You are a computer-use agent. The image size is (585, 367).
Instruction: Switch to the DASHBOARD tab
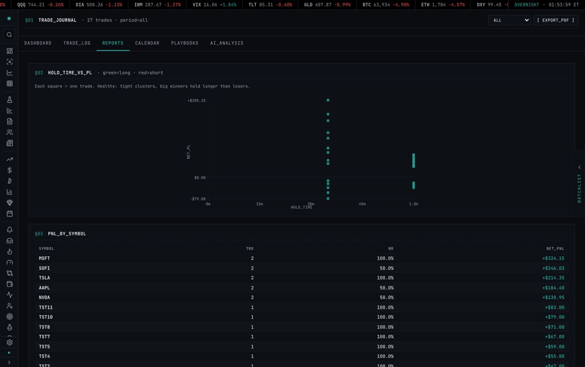pyautogui.click(x=38, y=43)
